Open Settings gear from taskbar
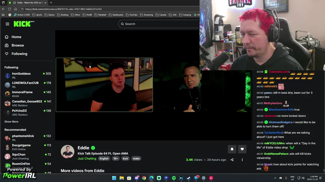The height and width of the screenshot is (182, 325). pyautogui.click(x=203, y=178)
